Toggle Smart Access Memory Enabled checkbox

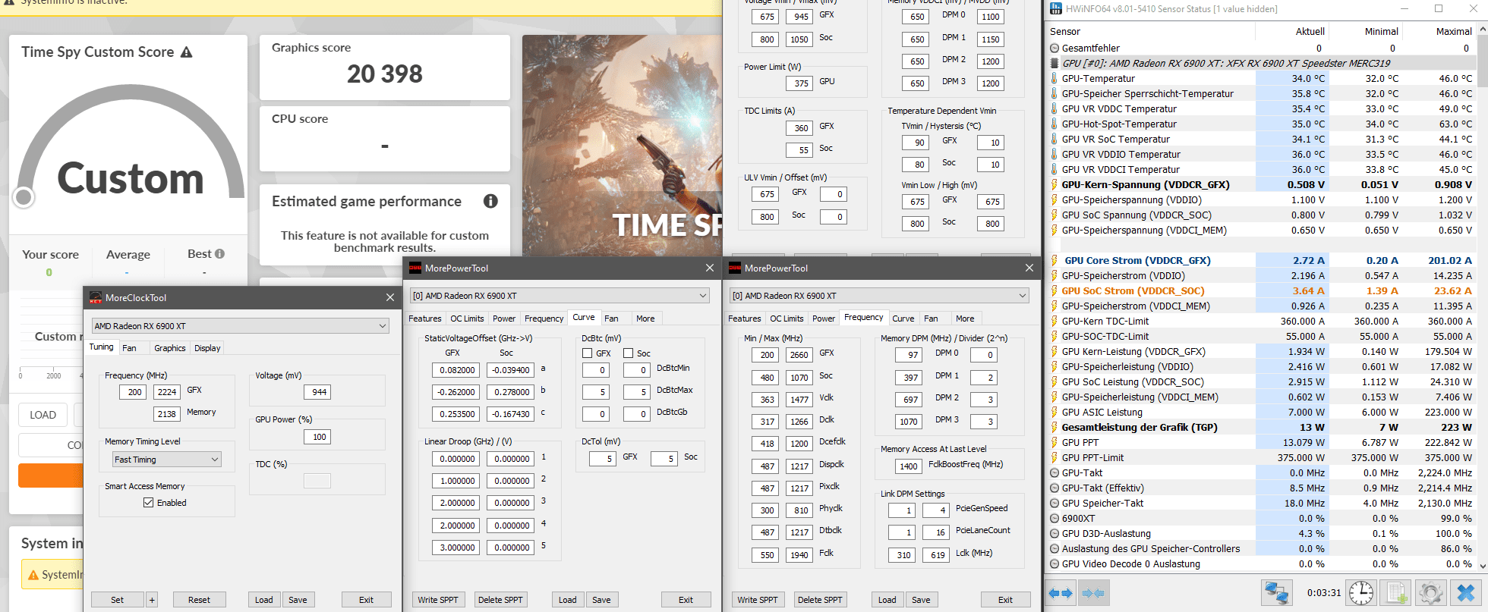(149, 503)
